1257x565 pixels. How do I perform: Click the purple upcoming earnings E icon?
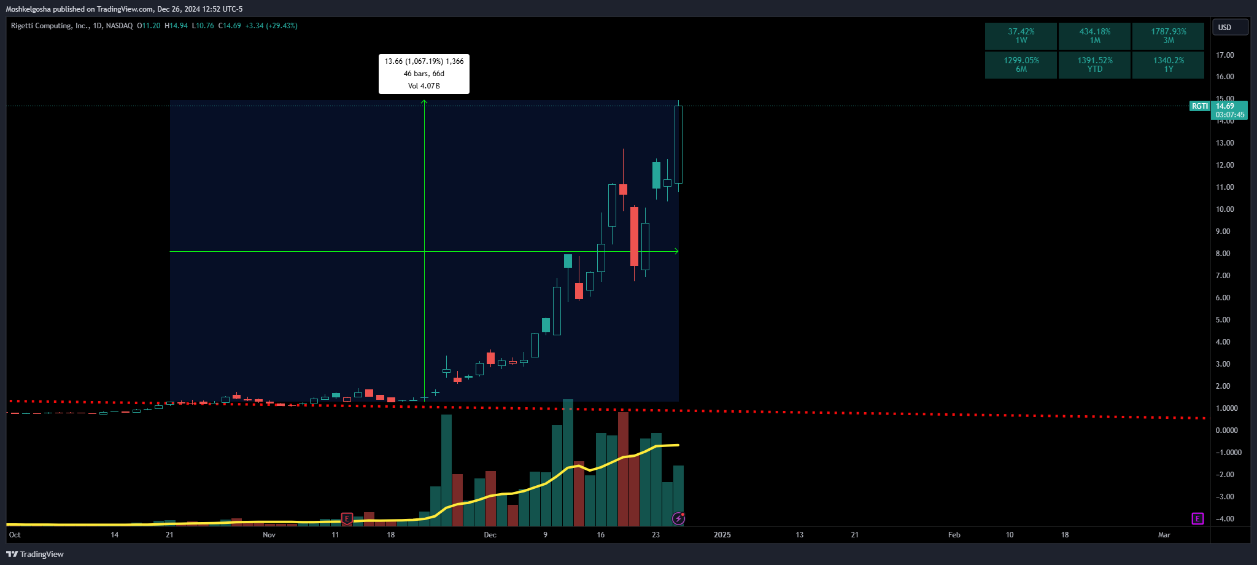(x=1197, y=519)
